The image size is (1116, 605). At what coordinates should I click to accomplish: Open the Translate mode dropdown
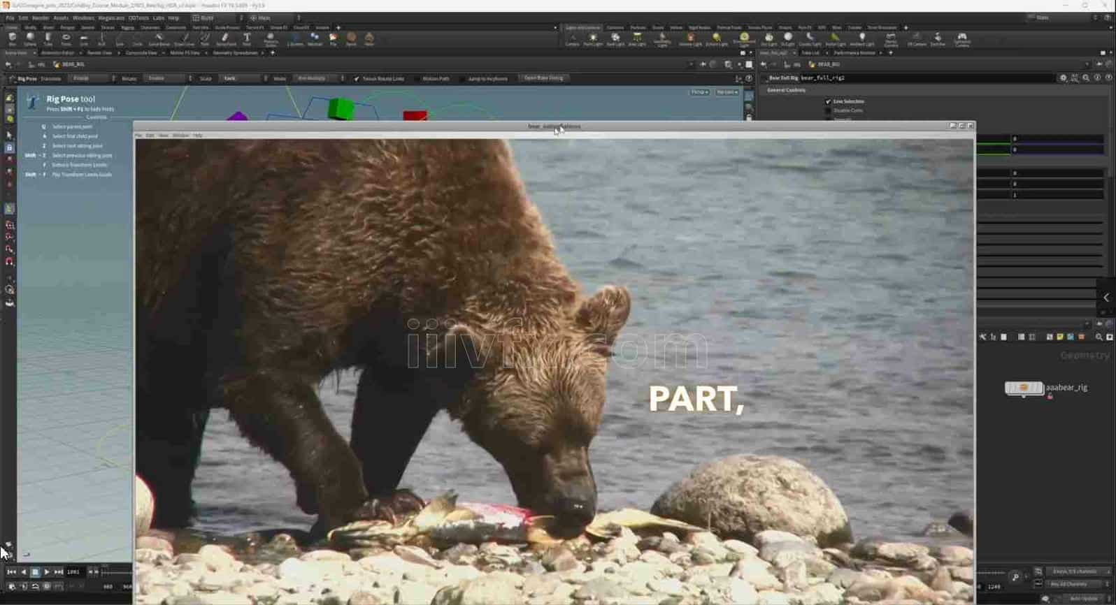pyautogui.click(x=92, y=78)
